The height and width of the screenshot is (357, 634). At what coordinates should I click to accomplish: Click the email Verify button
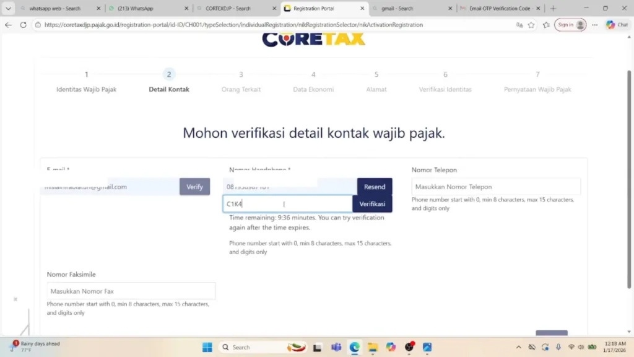194,187
